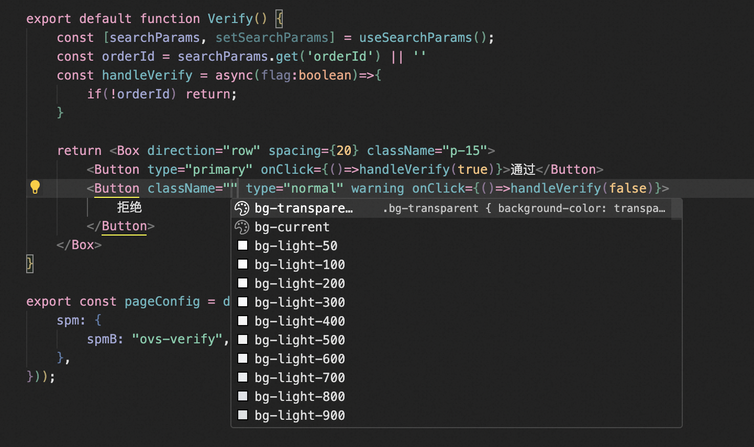Click the "ovs-verify" string value
This screenshot has width=754, height=447.
tap(178, 339)
